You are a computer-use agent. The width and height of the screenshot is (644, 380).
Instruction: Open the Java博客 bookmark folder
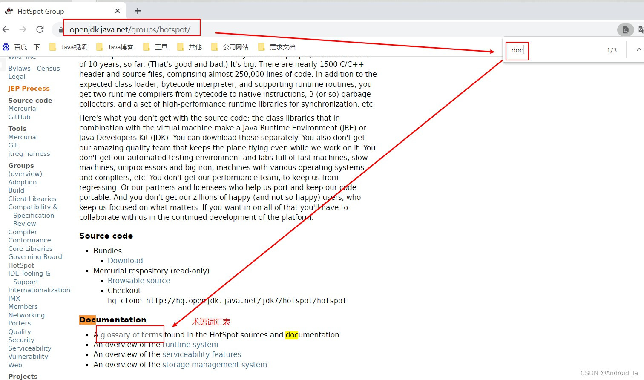point(115,47)
